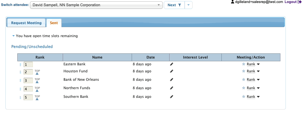Move Houston Fund to top rank
Image resolution: width=305 pixels, height=116 pixels.
pos(37,72)
